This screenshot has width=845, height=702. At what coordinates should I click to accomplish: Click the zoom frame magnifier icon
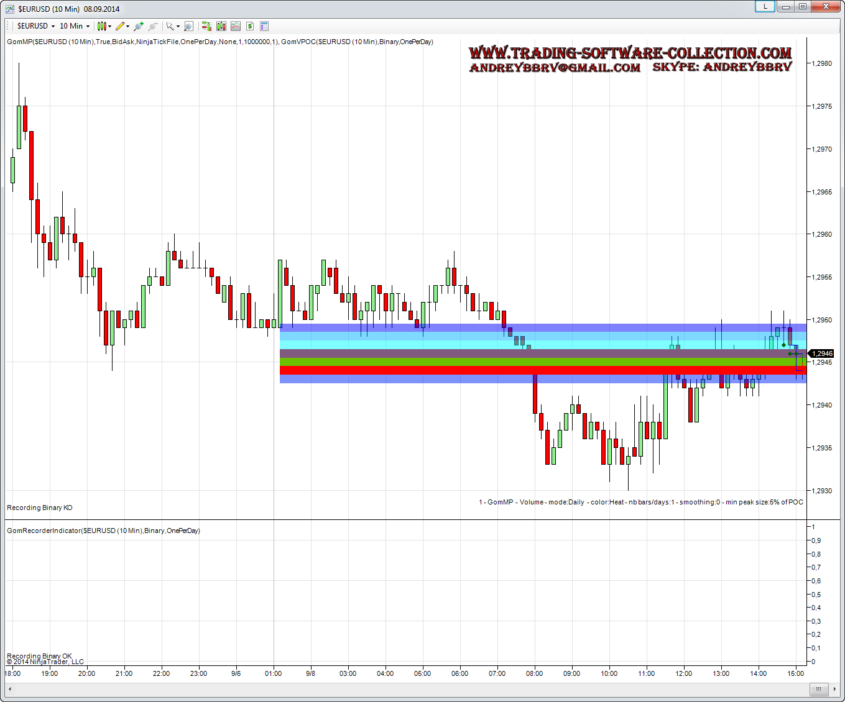pos(188,26)
